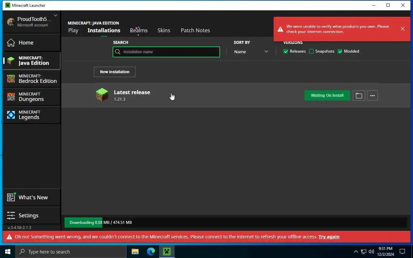Switch to the Patch Notes tab

click(195, 30)
